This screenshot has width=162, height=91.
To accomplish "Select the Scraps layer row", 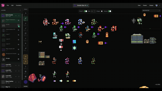I will (11, 59).
